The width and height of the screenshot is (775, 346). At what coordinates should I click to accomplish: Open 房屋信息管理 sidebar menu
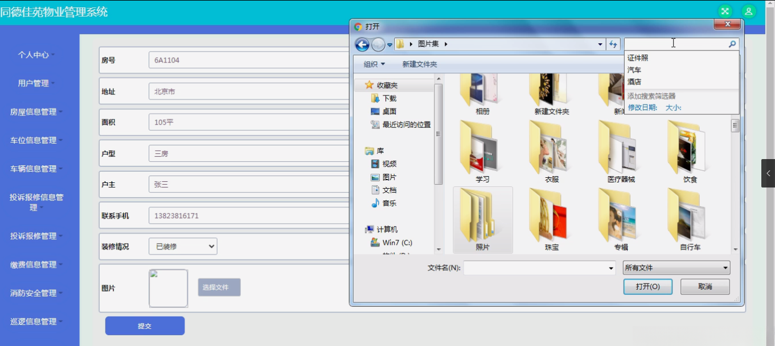[x=36, y=112]
